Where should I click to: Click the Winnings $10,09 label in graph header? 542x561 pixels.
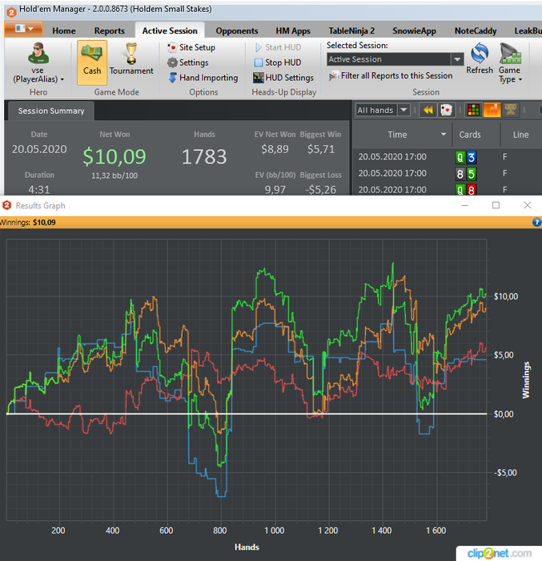[x=27, y=223]
